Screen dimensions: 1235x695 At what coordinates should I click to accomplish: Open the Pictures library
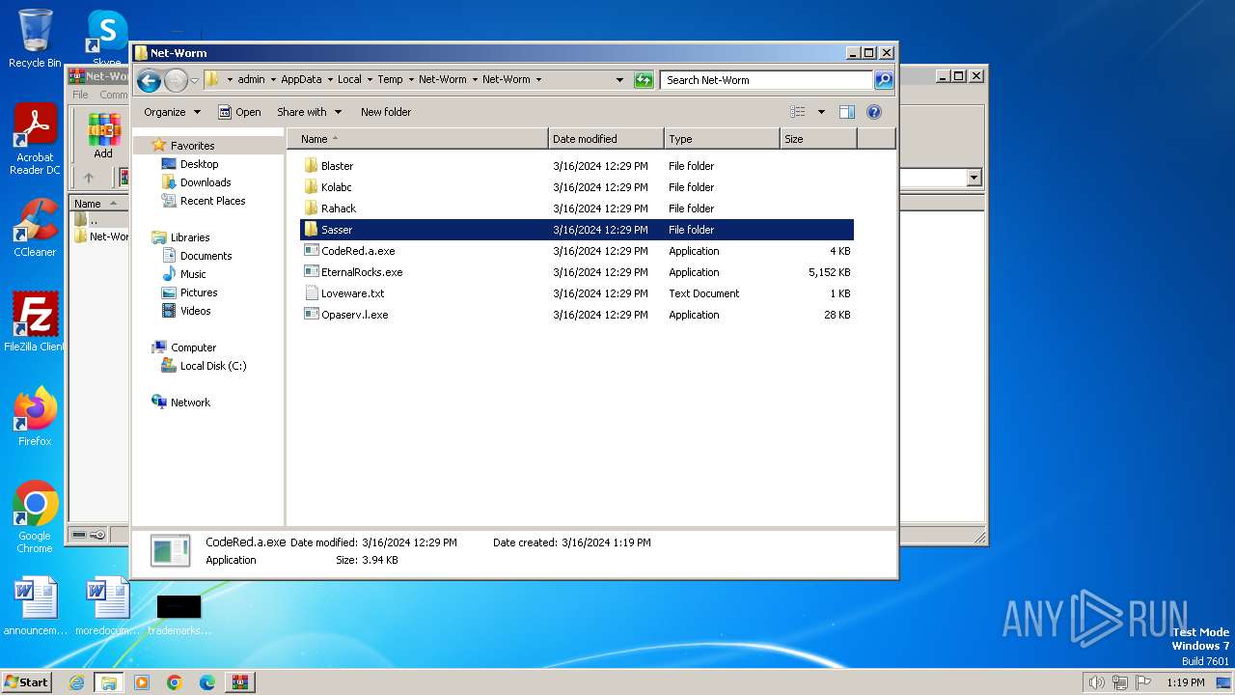198,292
